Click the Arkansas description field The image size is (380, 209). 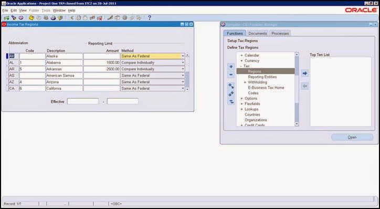click(x=64, y=69)
